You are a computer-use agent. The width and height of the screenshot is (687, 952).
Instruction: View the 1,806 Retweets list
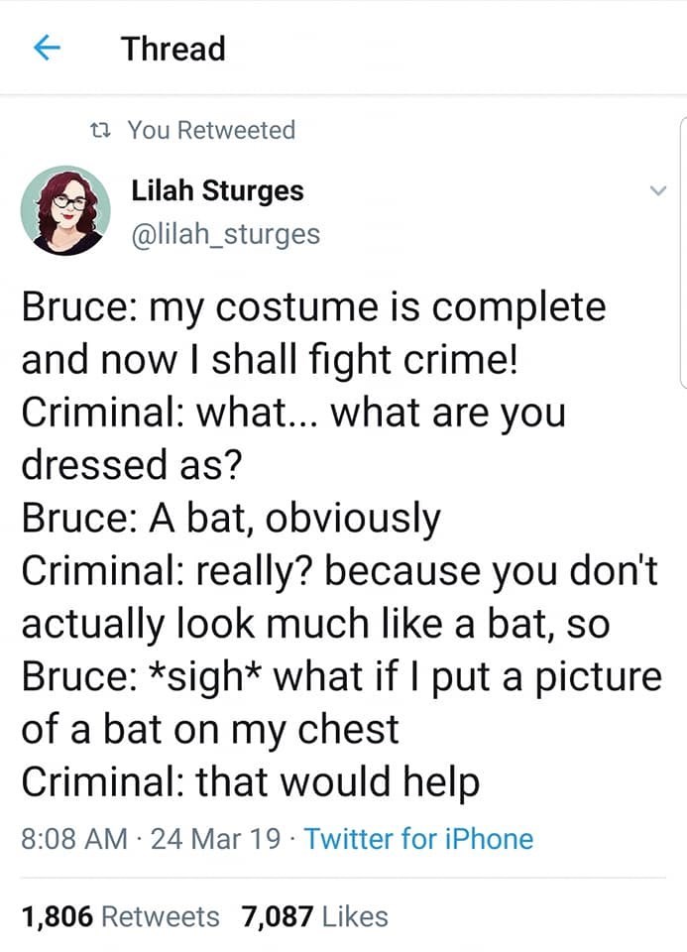coord(120,916)
